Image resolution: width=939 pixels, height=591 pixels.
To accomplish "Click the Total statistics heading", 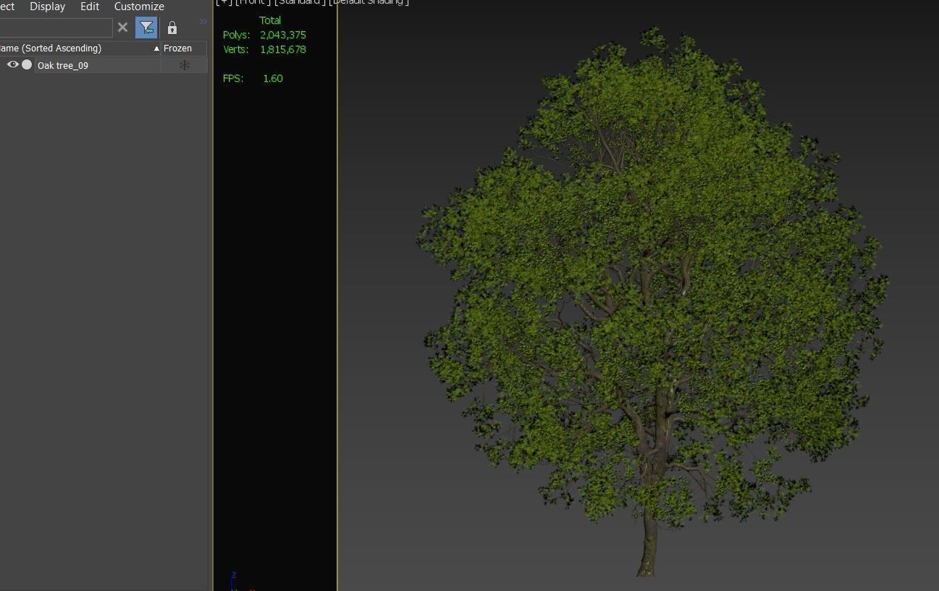I will 270,20.
